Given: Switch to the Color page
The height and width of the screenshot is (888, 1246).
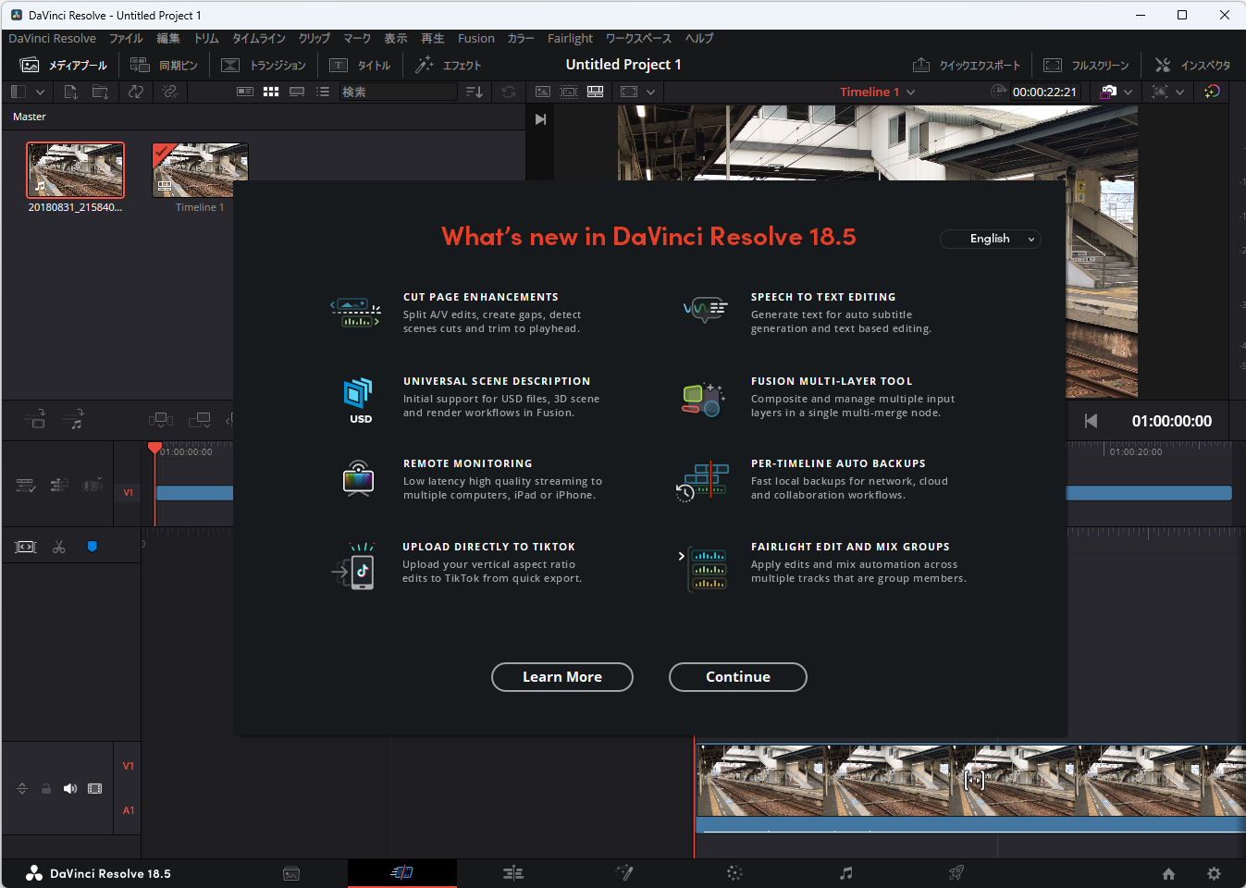Looking at the screenshot, I should [x=734, y=873].
